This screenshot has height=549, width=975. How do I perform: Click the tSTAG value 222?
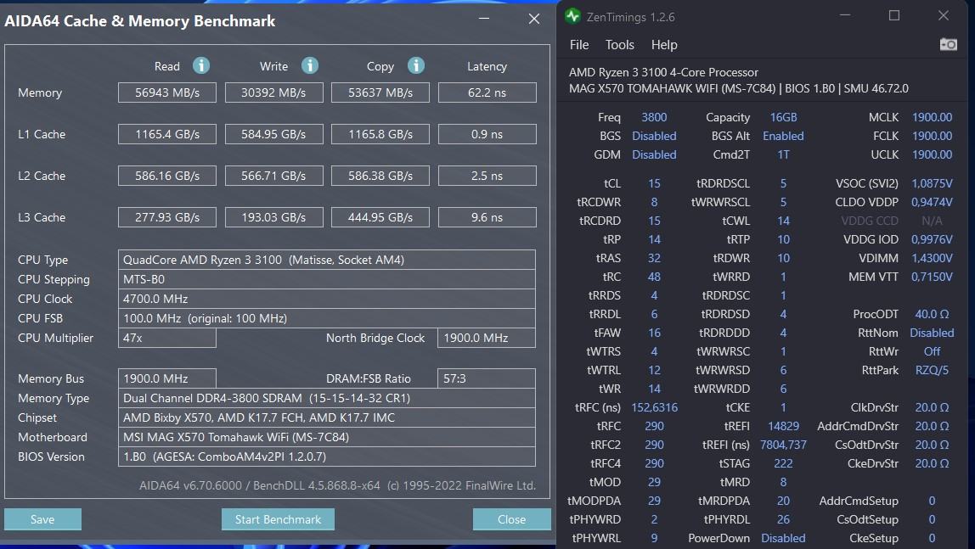[x=783, y=463]
